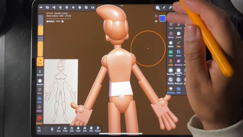This screenshot has height=137, width=243.
Task: Choose the Brush2 preset
Action: (x=171, y=81)
